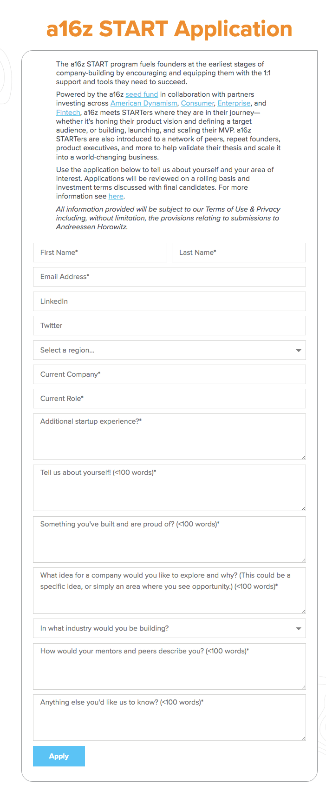Click the Twitter input field
Viewport: 326px width, 799px height.
pos(170,326)
